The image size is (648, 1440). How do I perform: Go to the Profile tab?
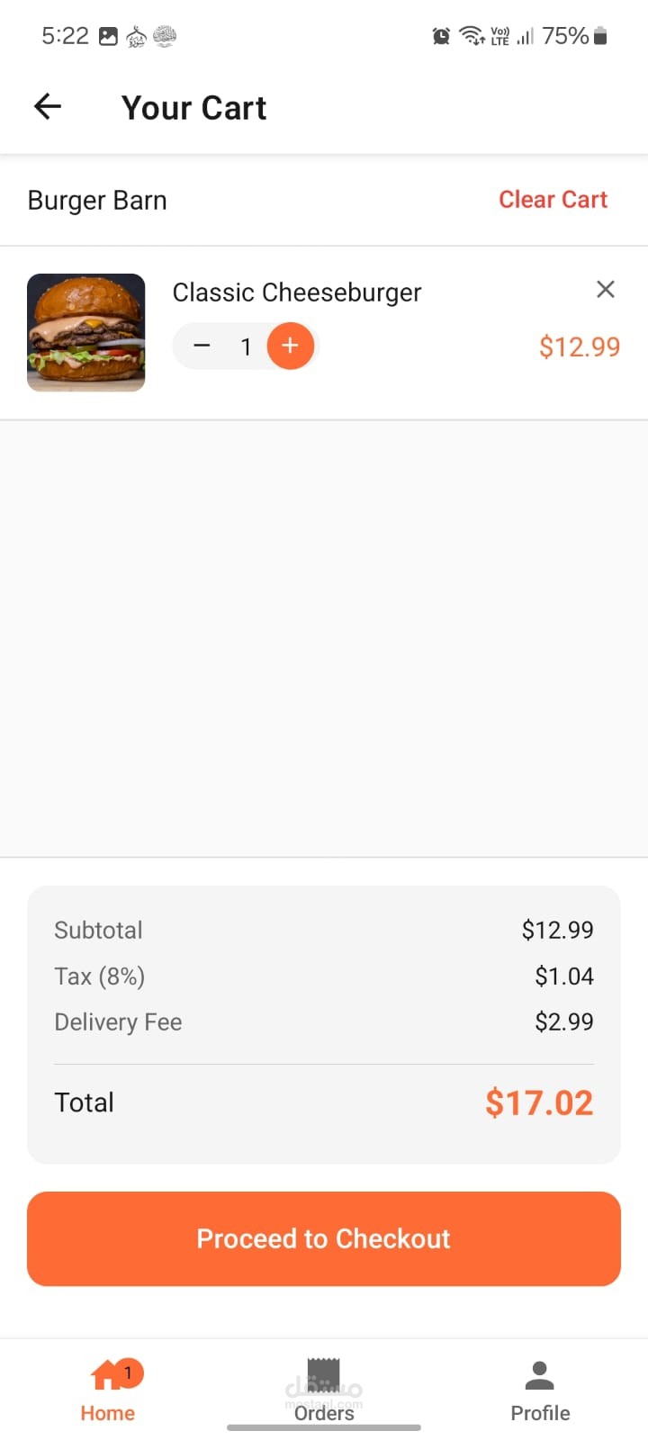tap(540, 1390)
